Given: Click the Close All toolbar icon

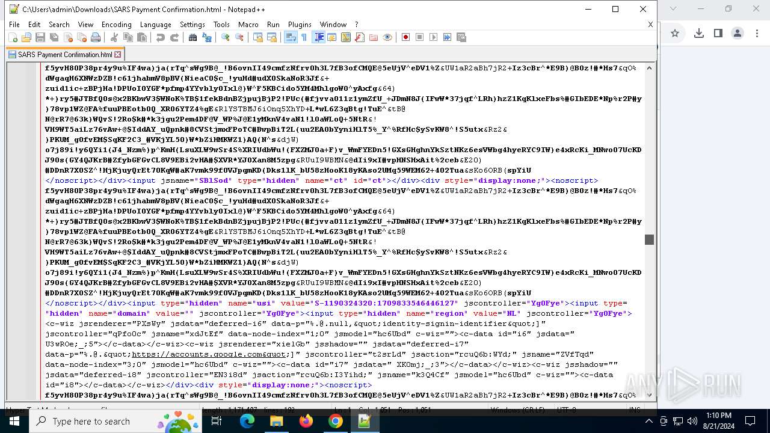Looking at the screenshot, I should [82, 37].
